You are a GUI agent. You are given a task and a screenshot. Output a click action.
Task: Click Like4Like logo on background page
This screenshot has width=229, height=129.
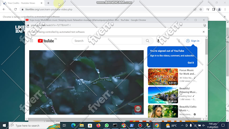[x=20, y=29]
